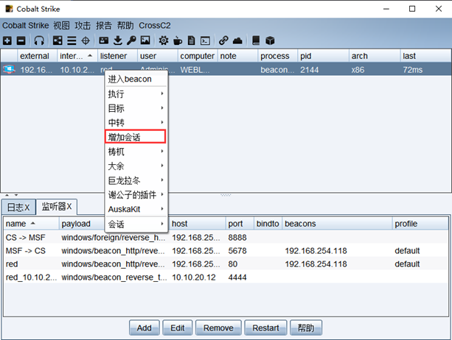Image resolution: width=452 pixels, height=340 pixels.
Task: Open keystrokes key icon
Action: coord(131,40)
